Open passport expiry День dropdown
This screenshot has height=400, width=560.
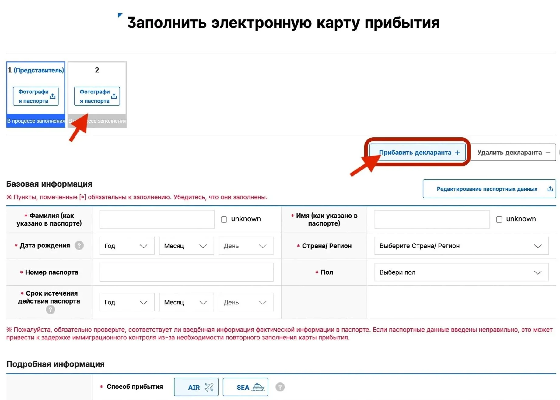pos(246,302)
